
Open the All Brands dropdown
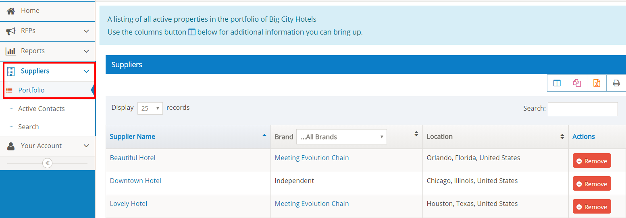pyautogui.click(x=341, y=137)
